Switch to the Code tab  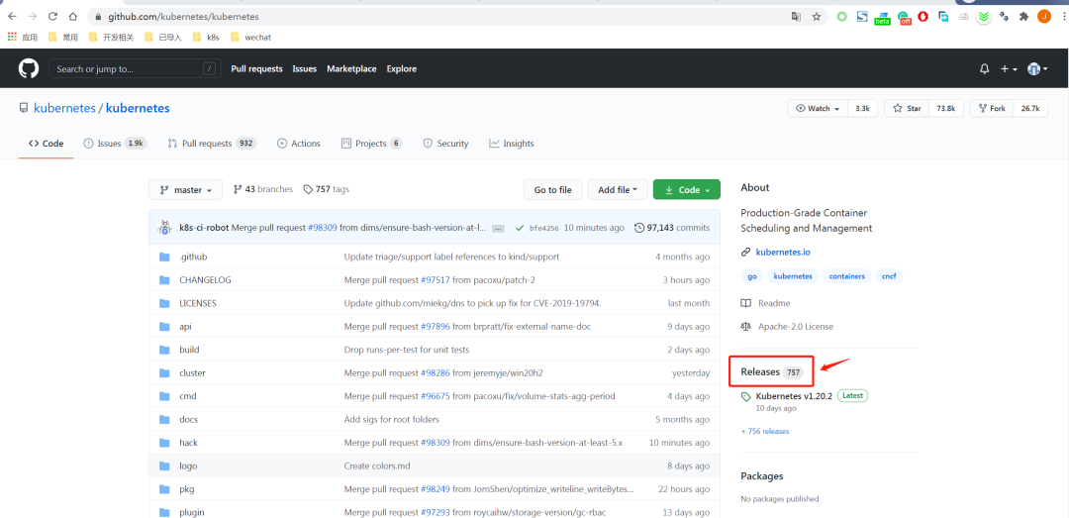(46, 144)
